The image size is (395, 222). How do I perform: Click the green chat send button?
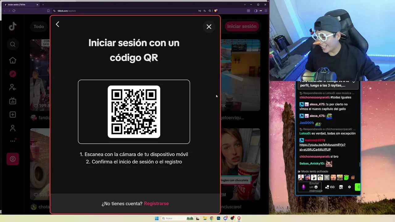click(x=358, y=187)
